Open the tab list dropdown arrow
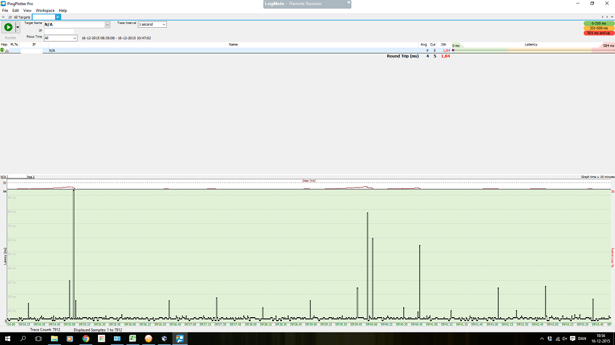The image size is (615, 345). (x=612, y=17)
